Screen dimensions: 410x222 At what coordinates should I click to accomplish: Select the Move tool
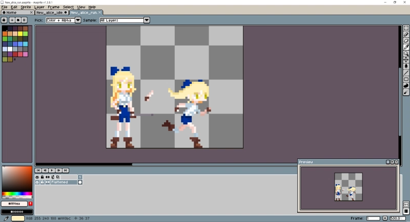click(406, 59)
